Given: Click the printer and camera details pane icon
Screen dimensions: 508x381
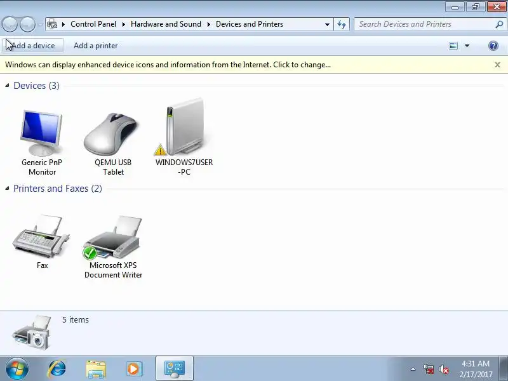Looking at the screenshot, I should [x=32, y=332].
